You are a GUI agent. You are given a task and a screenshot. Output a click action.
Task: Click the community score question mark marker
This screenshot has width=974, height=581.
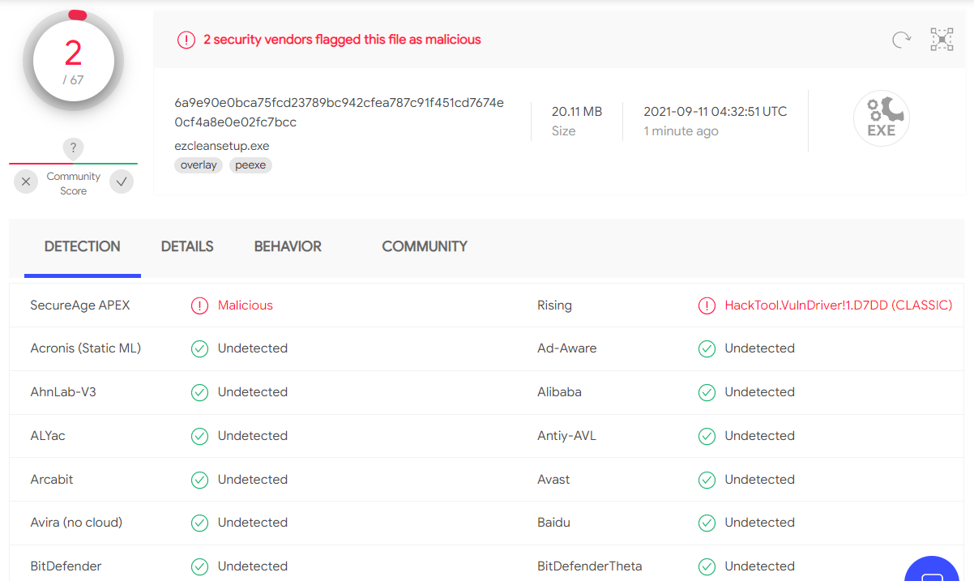73,148
